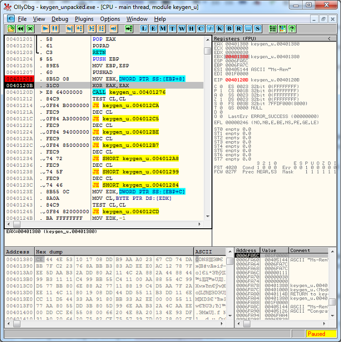The width and height of the screenshot is (341, 342).
Task: Click the Open file toolbar icon
Action: pyautogui.click(x=11, y=28)
